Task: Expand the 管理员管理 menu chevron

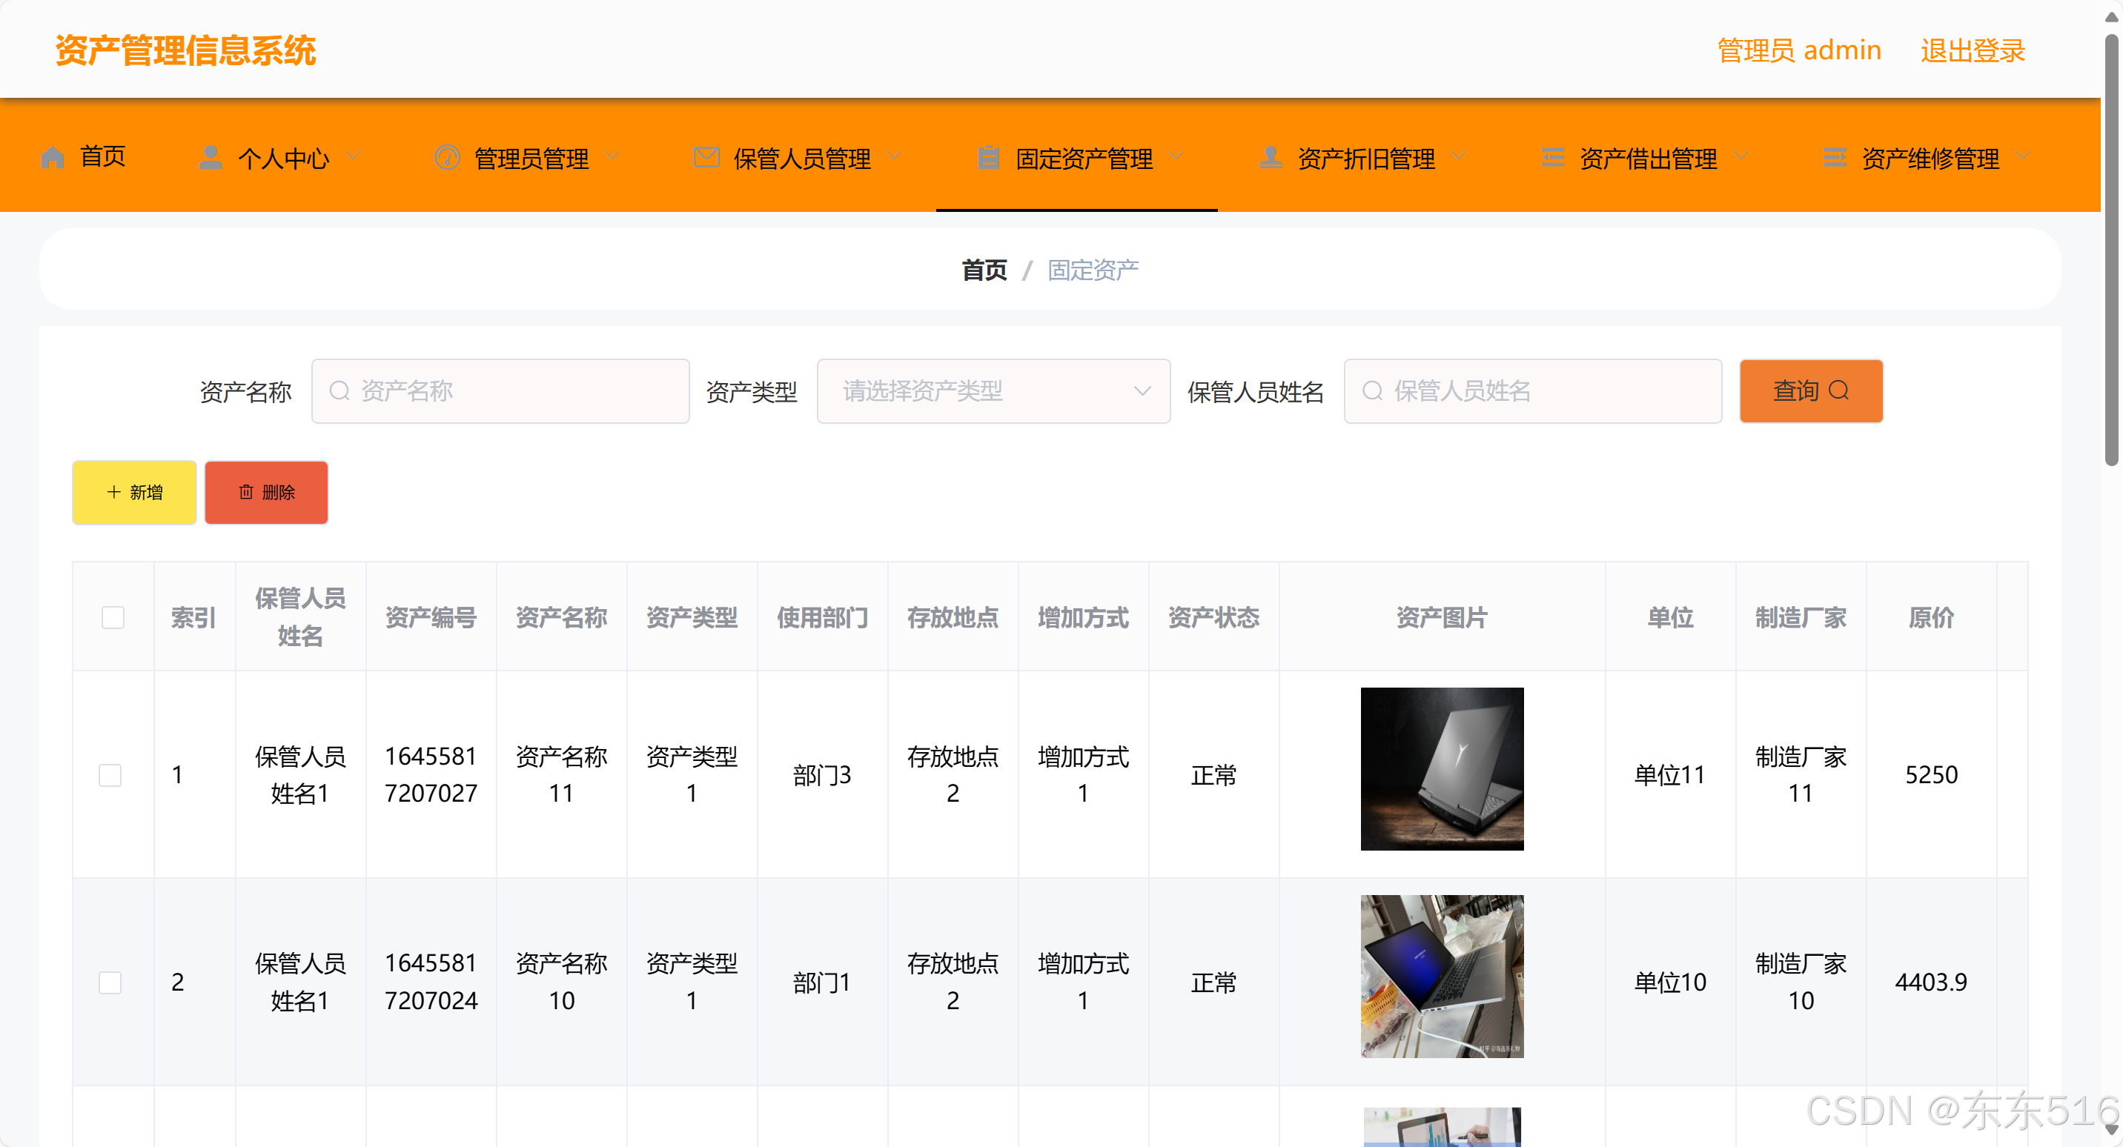Action: (x=612, y=156)
